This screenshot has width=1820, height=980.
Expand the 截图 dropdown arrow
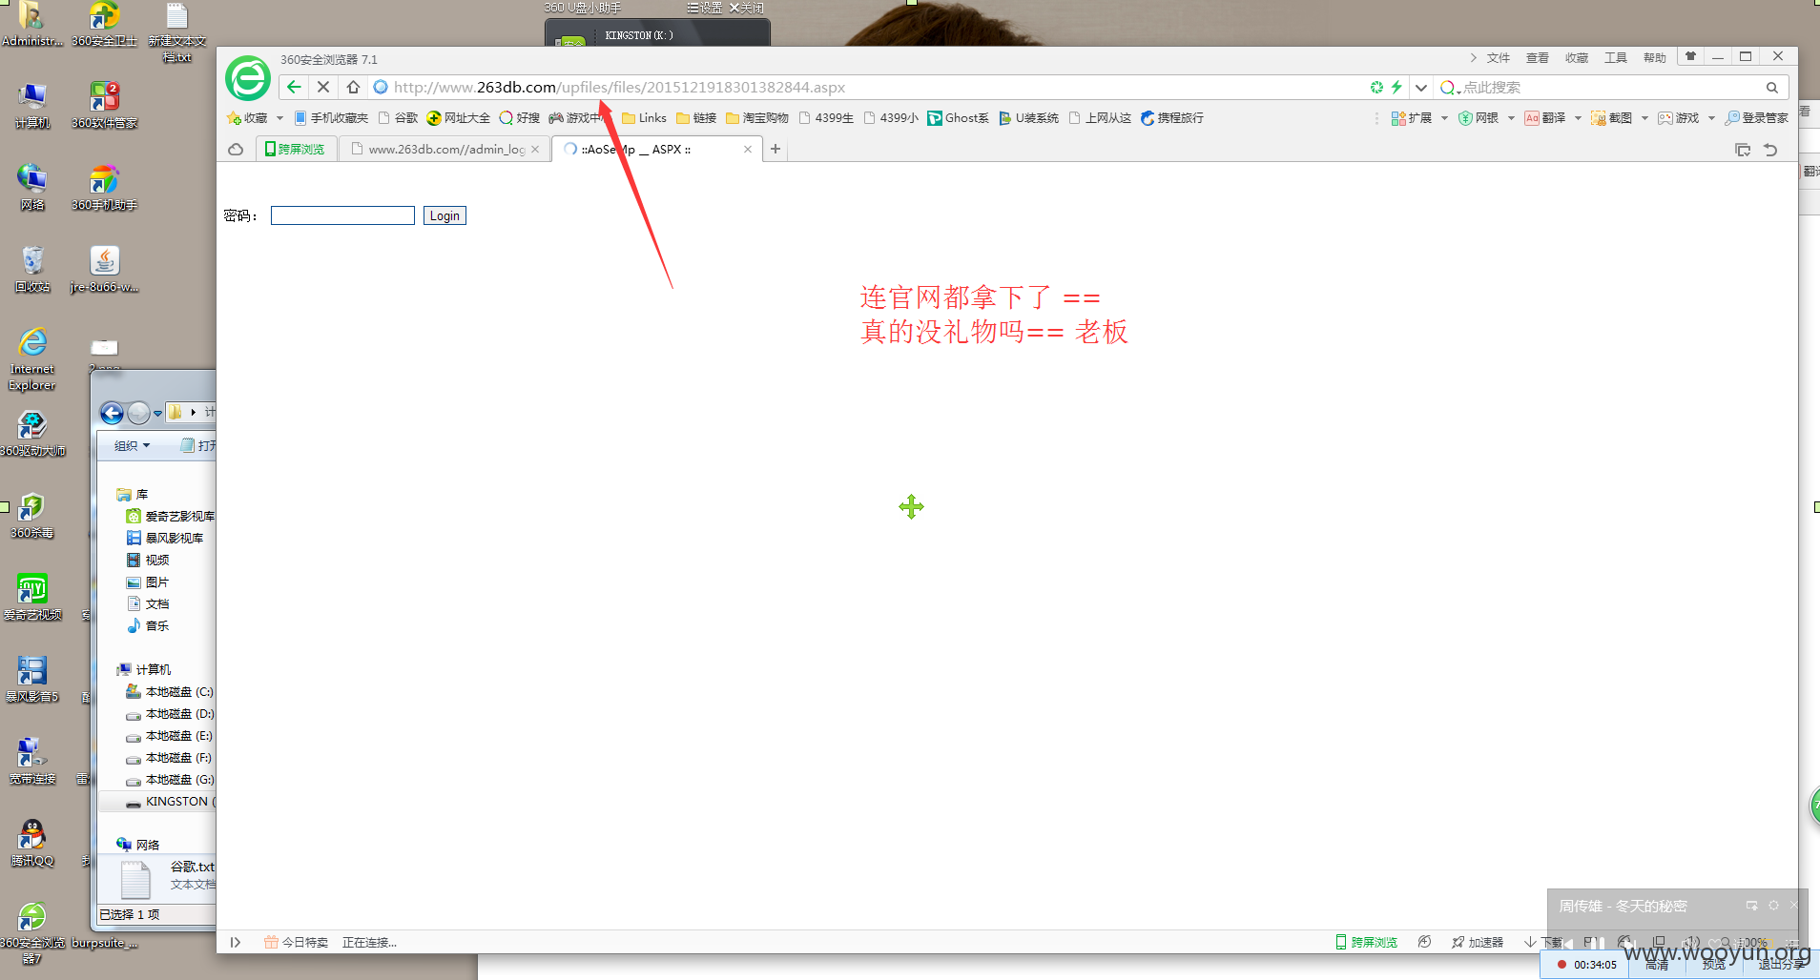[1644, 118]
